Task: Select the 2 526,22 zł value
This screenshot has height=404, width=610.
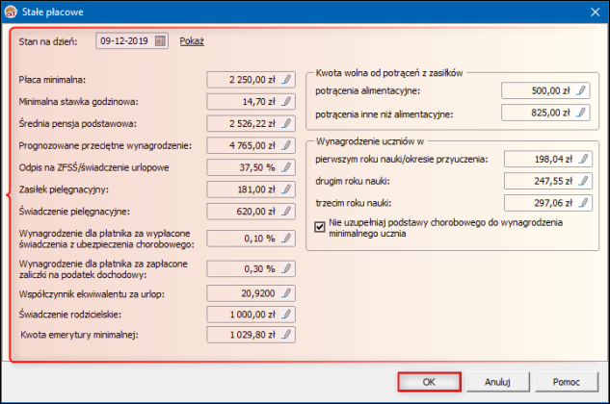Action: 251,123
